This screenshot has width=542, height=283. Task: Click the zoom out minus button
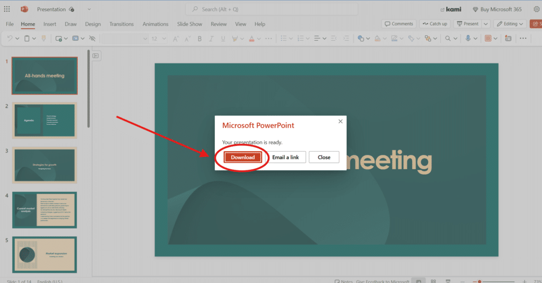(463, 281)
